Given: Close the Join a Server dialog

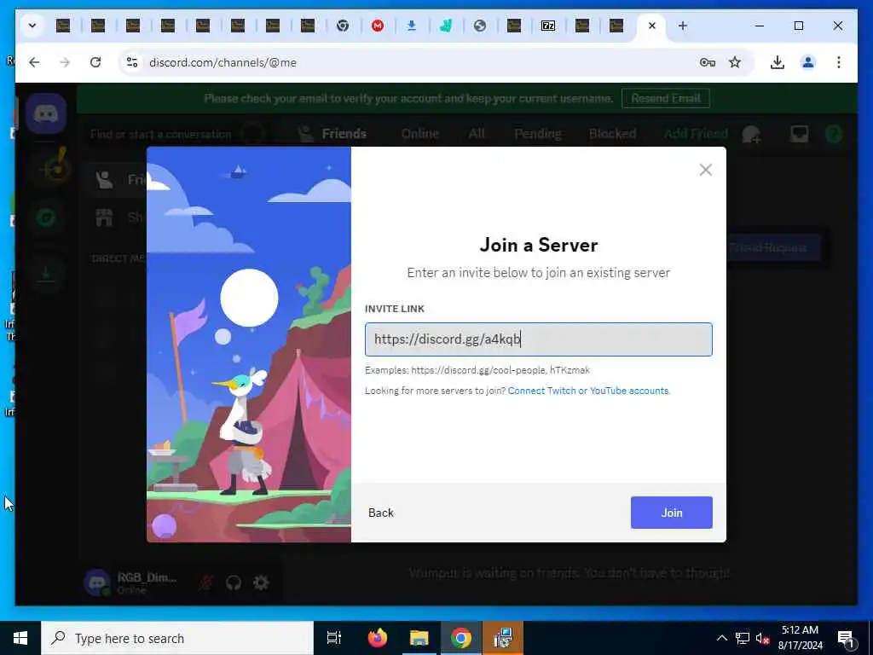Looking at the screenshot, I should point(705,170).
